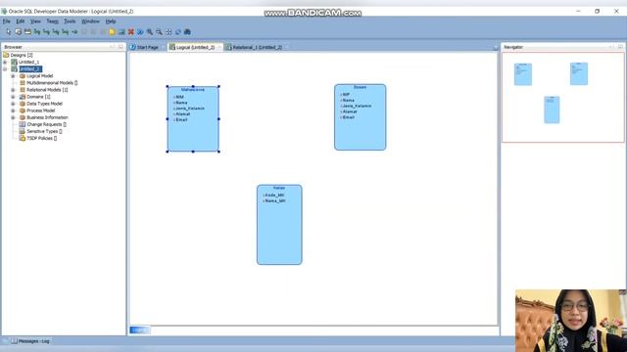Image resolution: width=627 pixels, height=352 pixels.
Task: Click NIM attribute in Mahasiswa entity
Action: coord(179,97)
